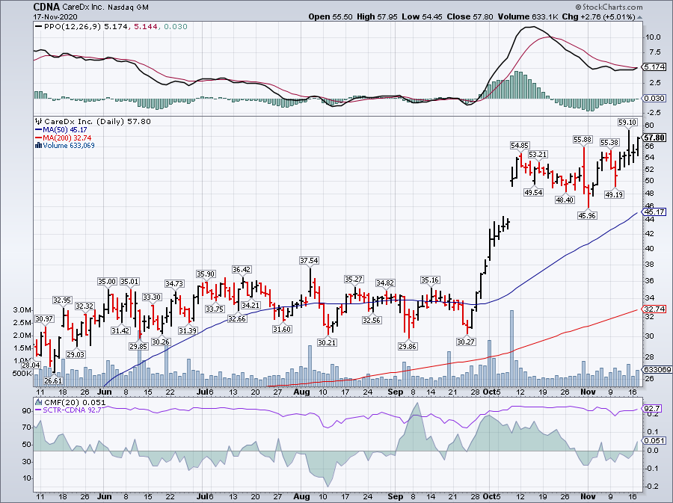Screen dimensions: 673x503
Task: Click the 34.73 high price label
Action: (x=174, y=284)
